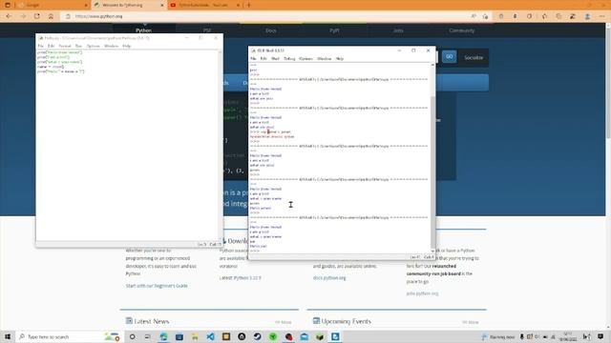Open the Run menu in the IDLE editor
The image size is (611, 343).
pos(78,46)
